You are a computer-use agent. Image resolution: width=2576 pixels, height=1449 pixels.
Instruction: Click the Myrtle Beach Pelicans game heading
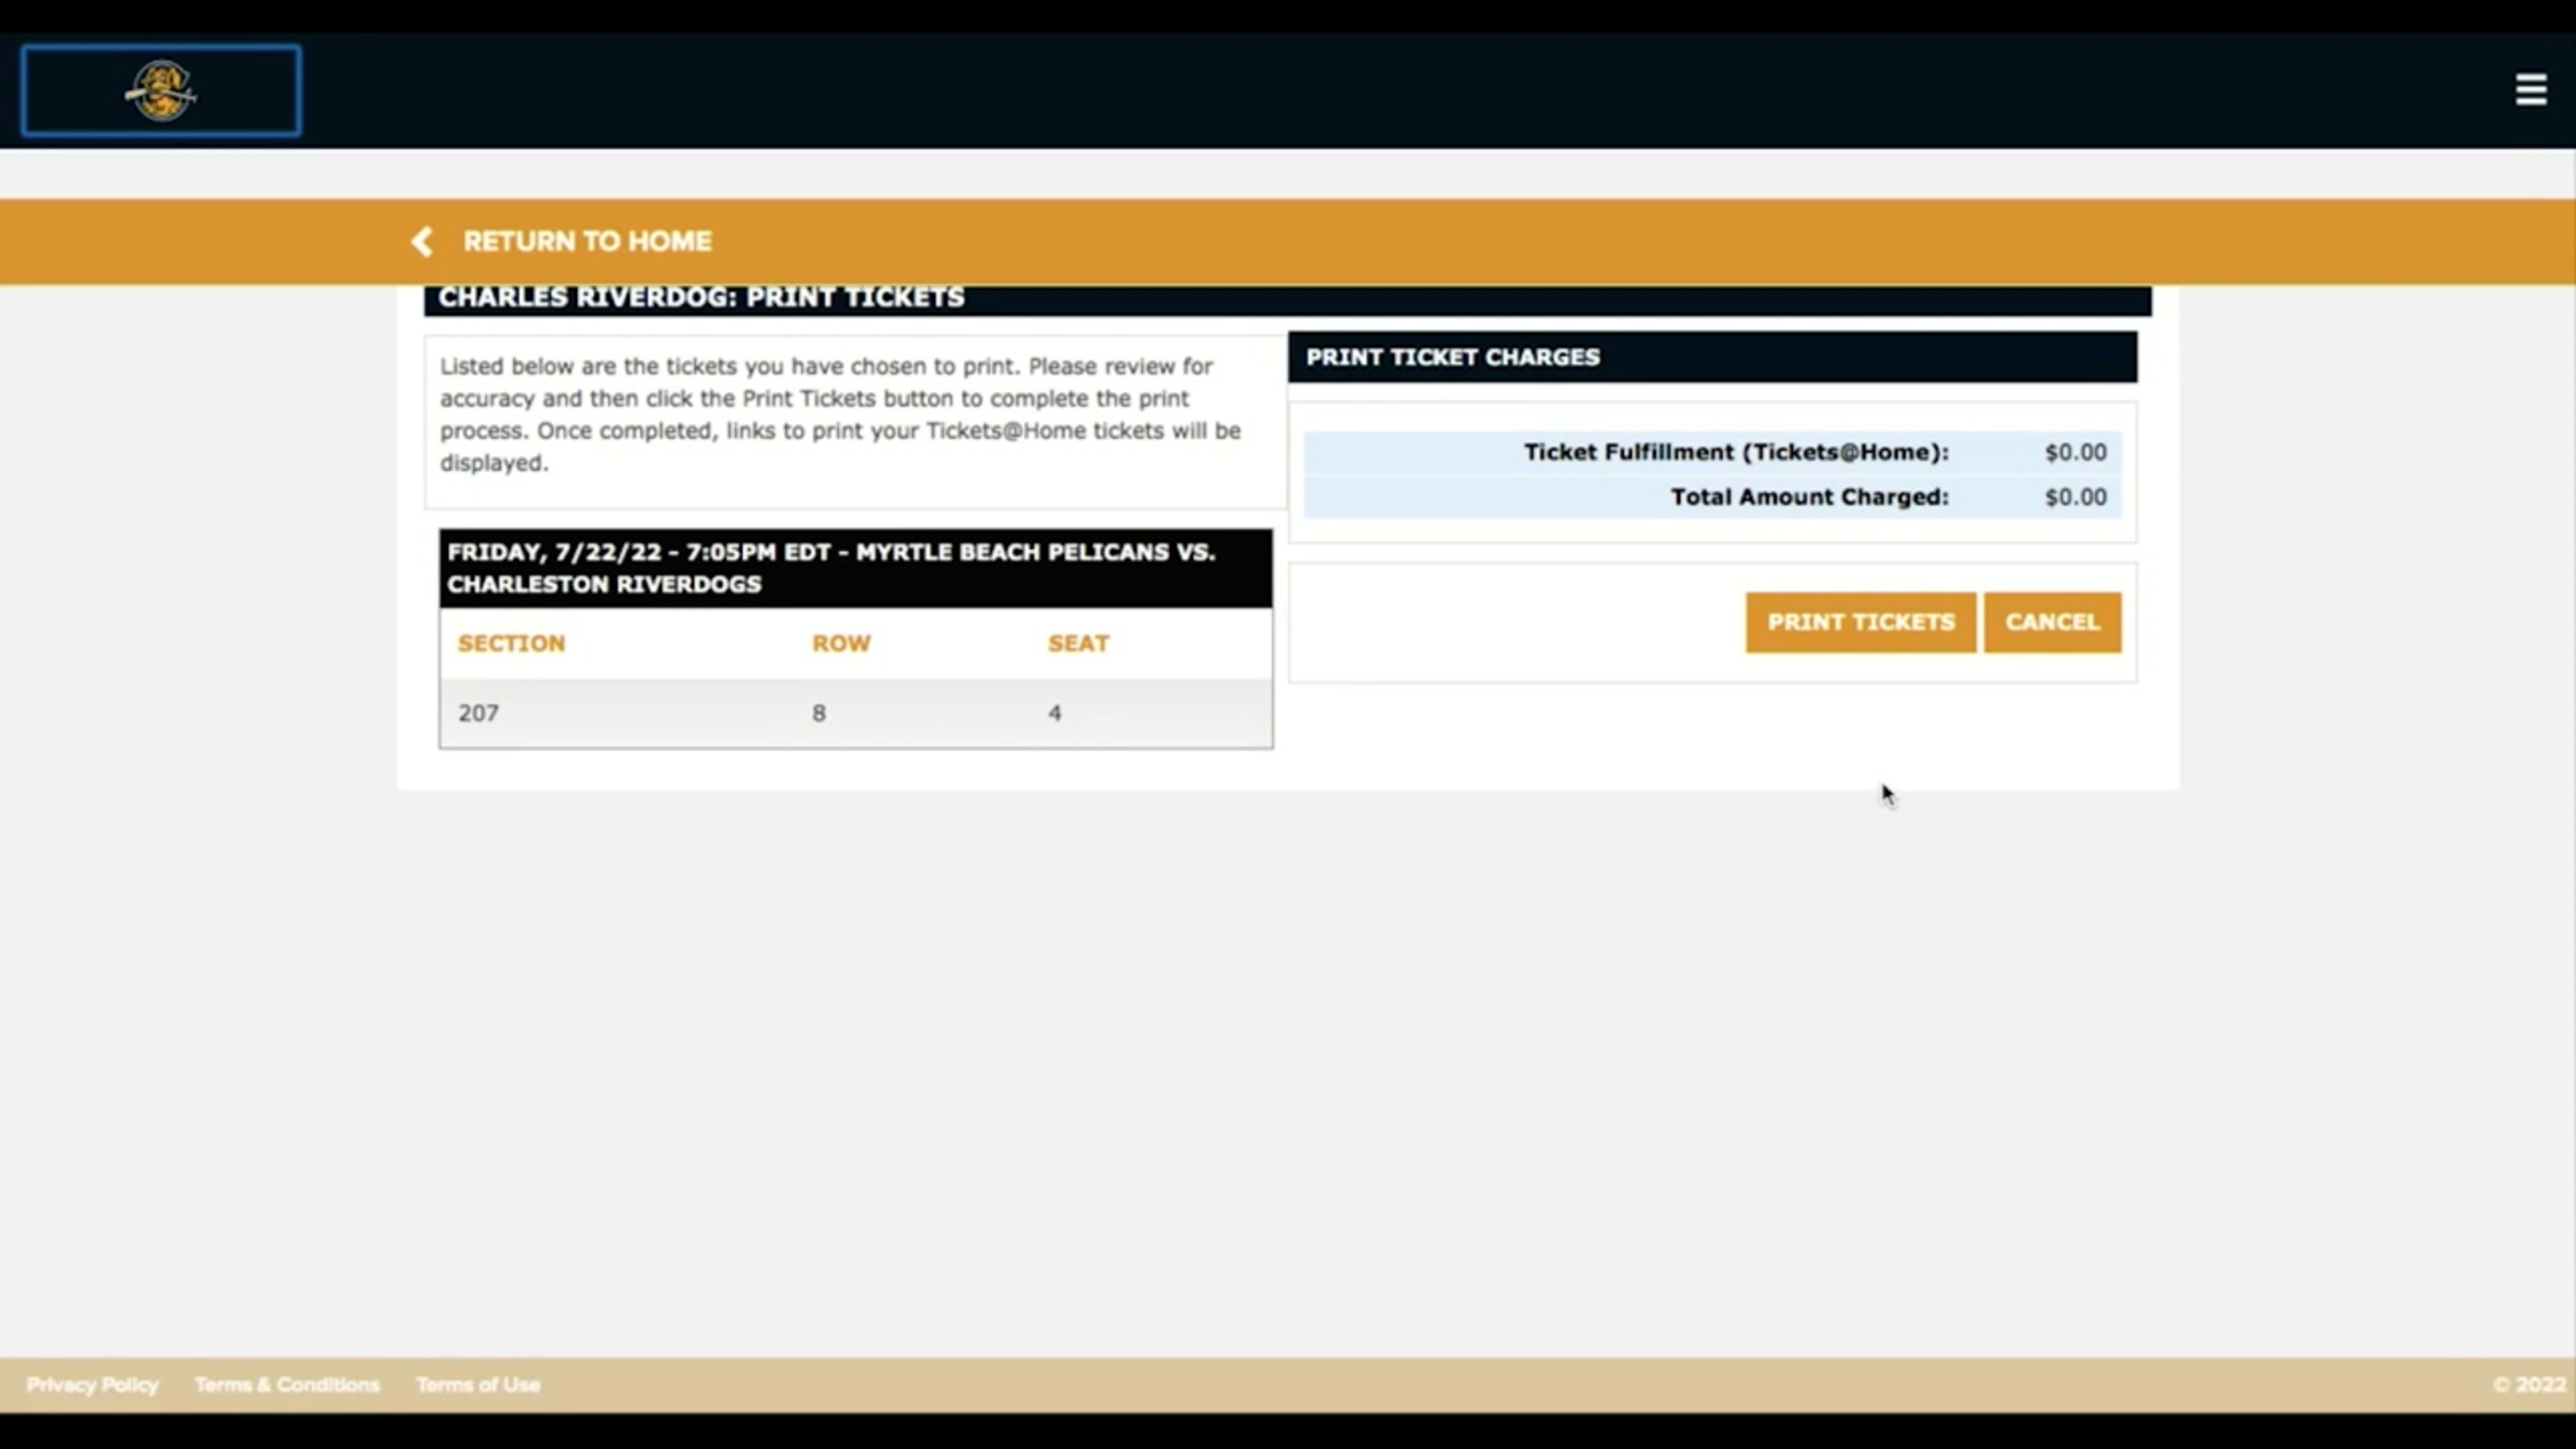[x=855, y=568]
